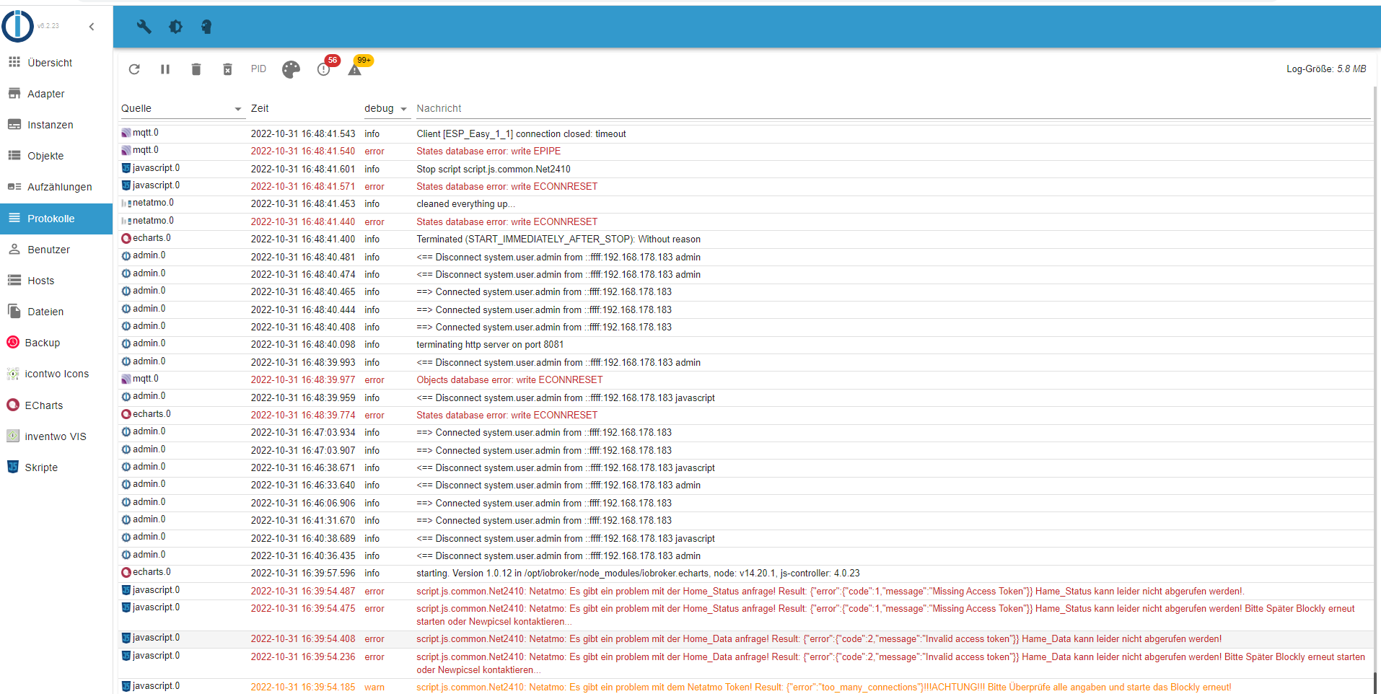Open inventwo VIS in sidebar
This screenshot has height=694, width=1381.
tap(56, 436)
